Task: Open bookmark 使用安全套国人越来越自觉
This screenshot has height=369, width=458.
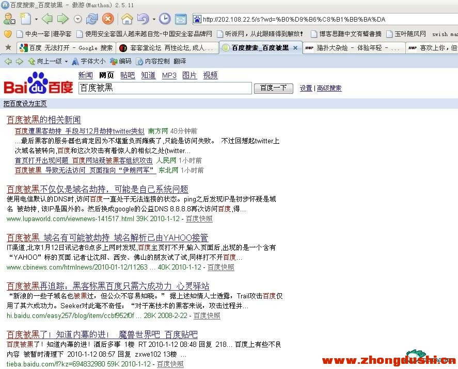Action: click(x=144, y=34)
